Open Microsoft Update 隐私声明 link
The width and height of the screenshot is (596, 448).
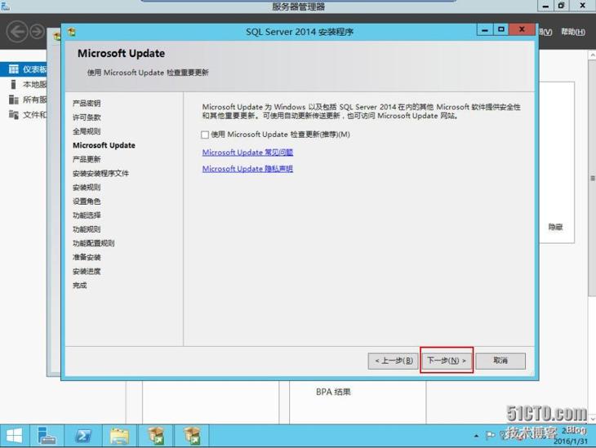(x=247, y=169)
